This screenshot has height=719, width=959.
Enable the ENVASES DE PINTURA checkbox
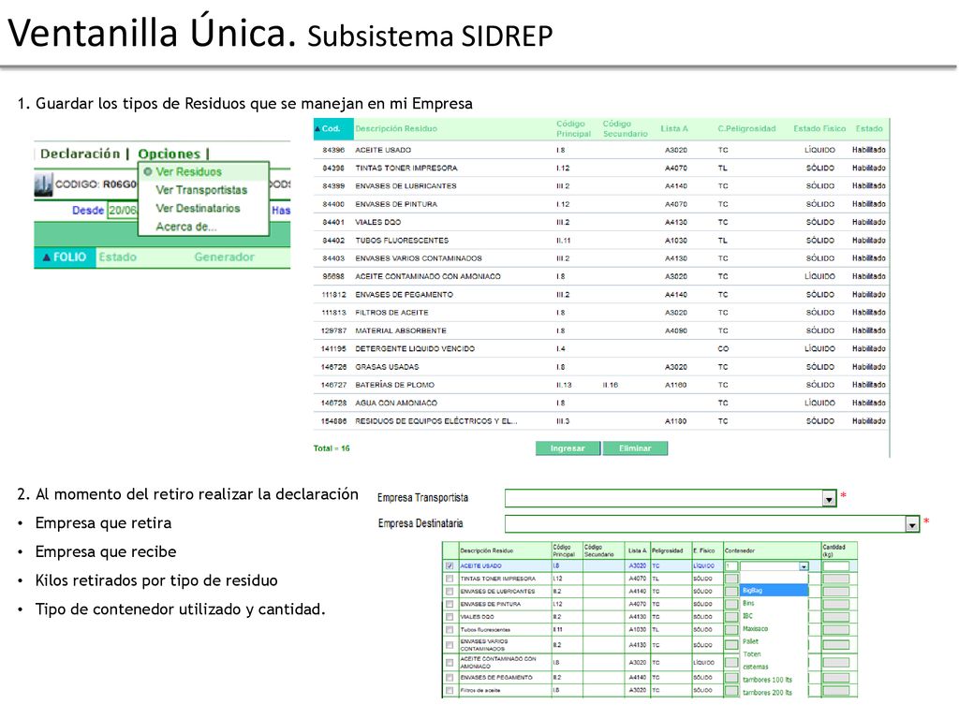click(450, 604)
